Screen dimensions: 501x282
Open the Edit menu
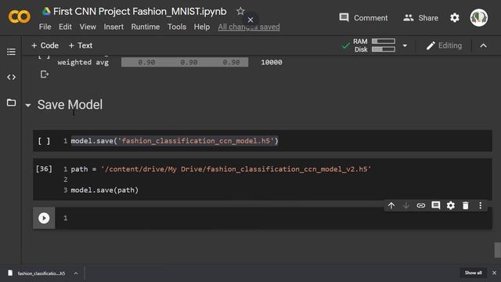click(x=65, y=27)
